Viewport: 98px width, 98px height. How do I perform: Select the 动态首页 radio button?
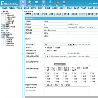point(54,47)
